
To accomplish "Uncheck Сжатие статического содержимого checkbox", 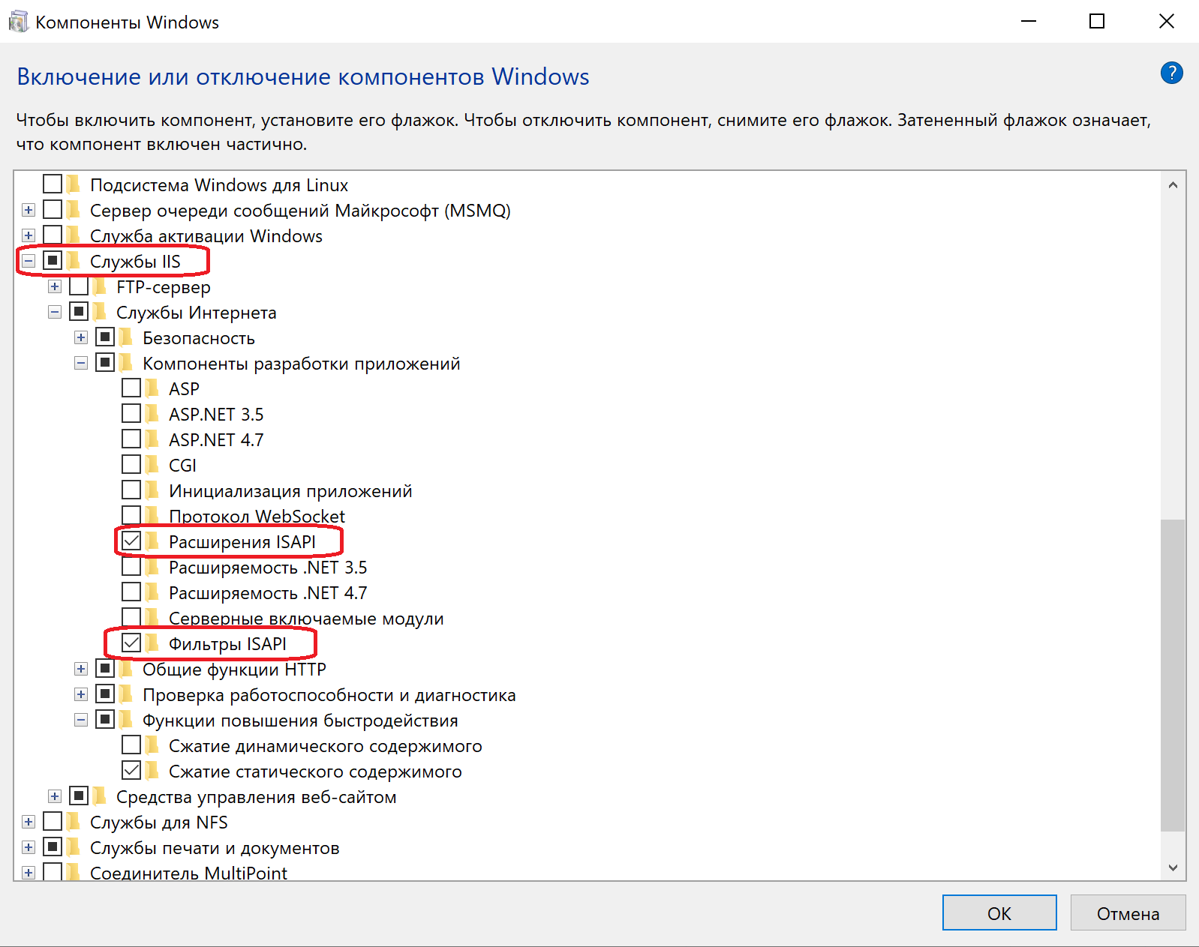I will (131, 771).
